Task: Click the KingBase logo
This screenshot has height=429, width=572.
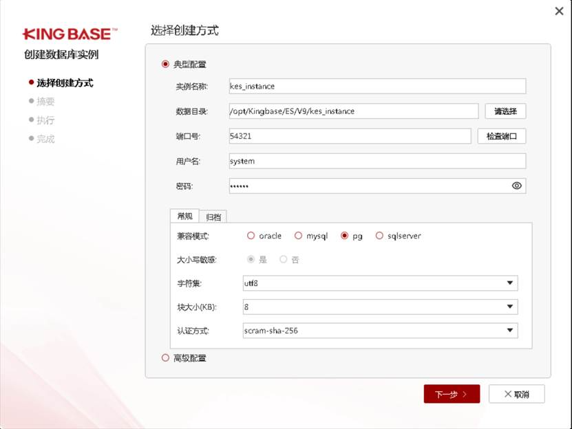Action: [x=71, y=33]
